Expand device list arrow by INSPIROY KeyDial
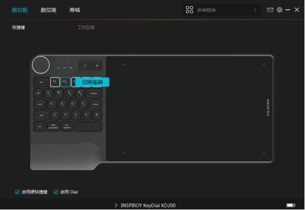The width and height of the screenshot is (305, 210). pyautogui.click(x=116, y=206)
